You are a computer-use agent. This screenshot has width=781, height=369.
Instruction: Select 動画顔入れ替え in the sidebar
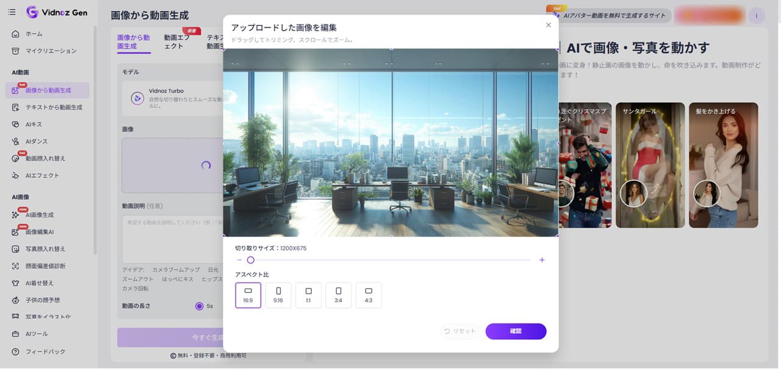tap(47, 157)
